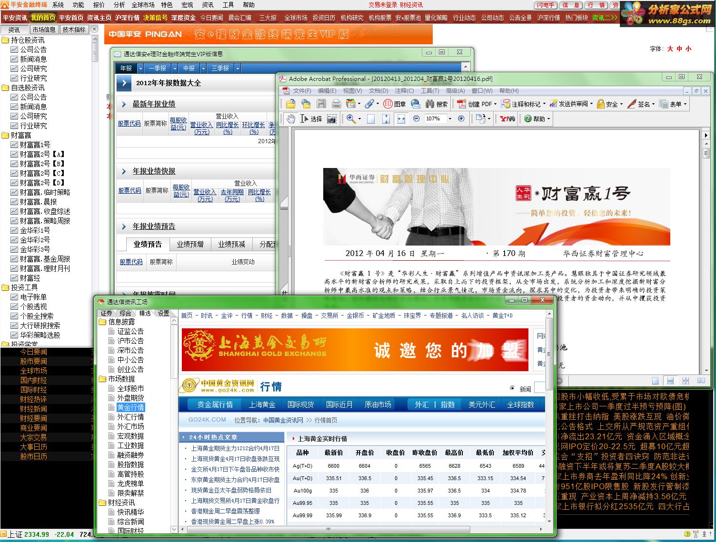Click the Single Page layout icon in Acrobat status bar

656,381
